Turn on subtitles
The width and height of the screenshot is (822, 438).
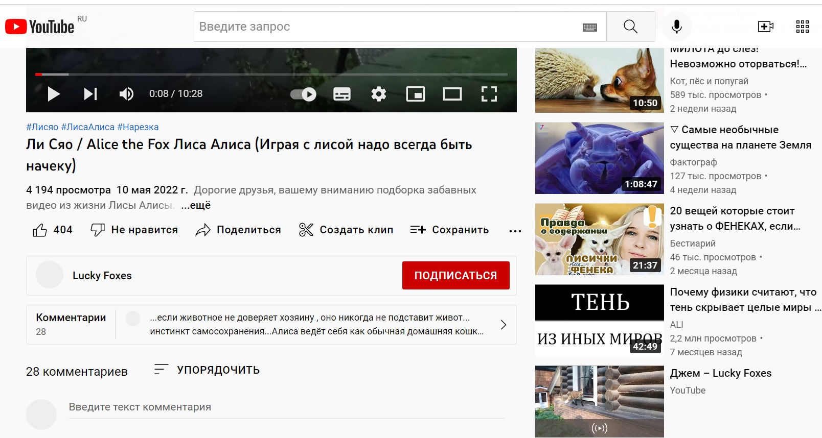[x=342, y=94]
